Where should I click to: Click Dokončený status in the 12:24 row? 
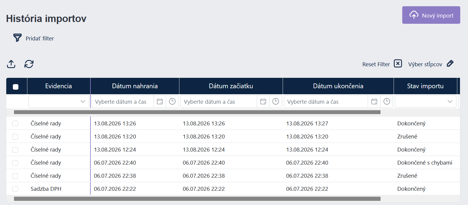pyautogui.click(x=411, y=150)
